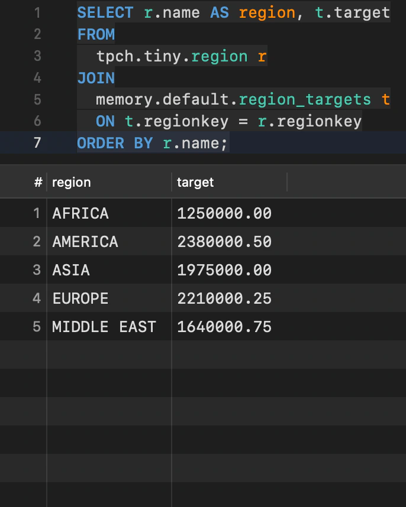
Task: Select result row number 3
Action: (37, 270)
